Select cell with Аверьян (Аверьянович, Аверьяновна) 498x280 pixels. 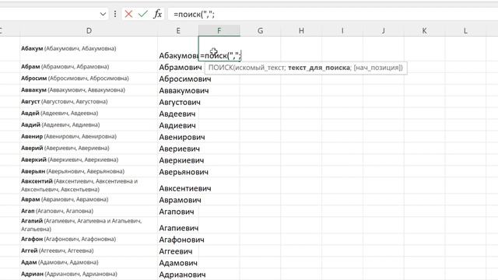click(89, 171)
